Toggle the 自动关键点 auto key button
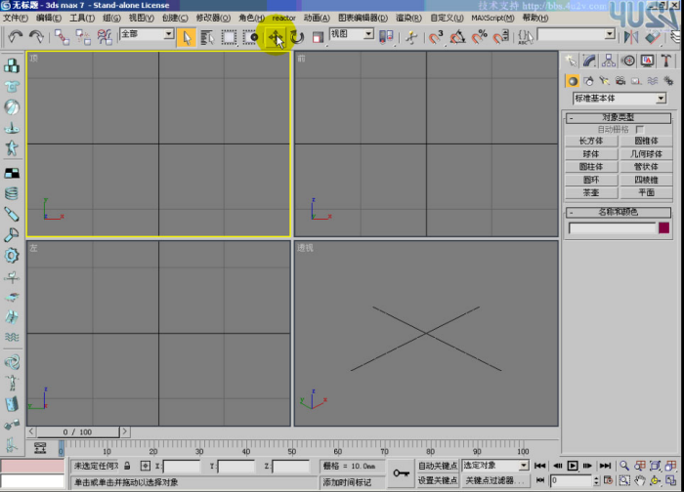This screenshot has height=492, width=684. click(x=439, y=467)
